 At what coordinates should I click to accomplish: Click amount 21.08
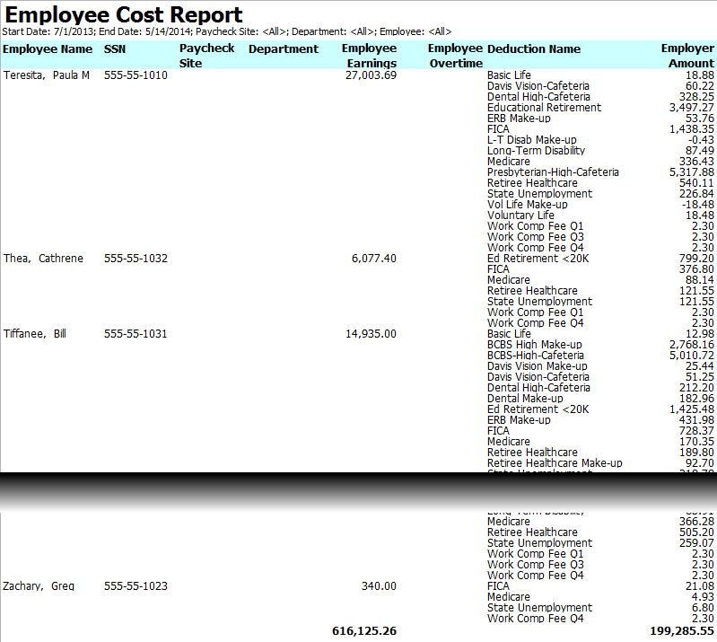click(700, 586)
